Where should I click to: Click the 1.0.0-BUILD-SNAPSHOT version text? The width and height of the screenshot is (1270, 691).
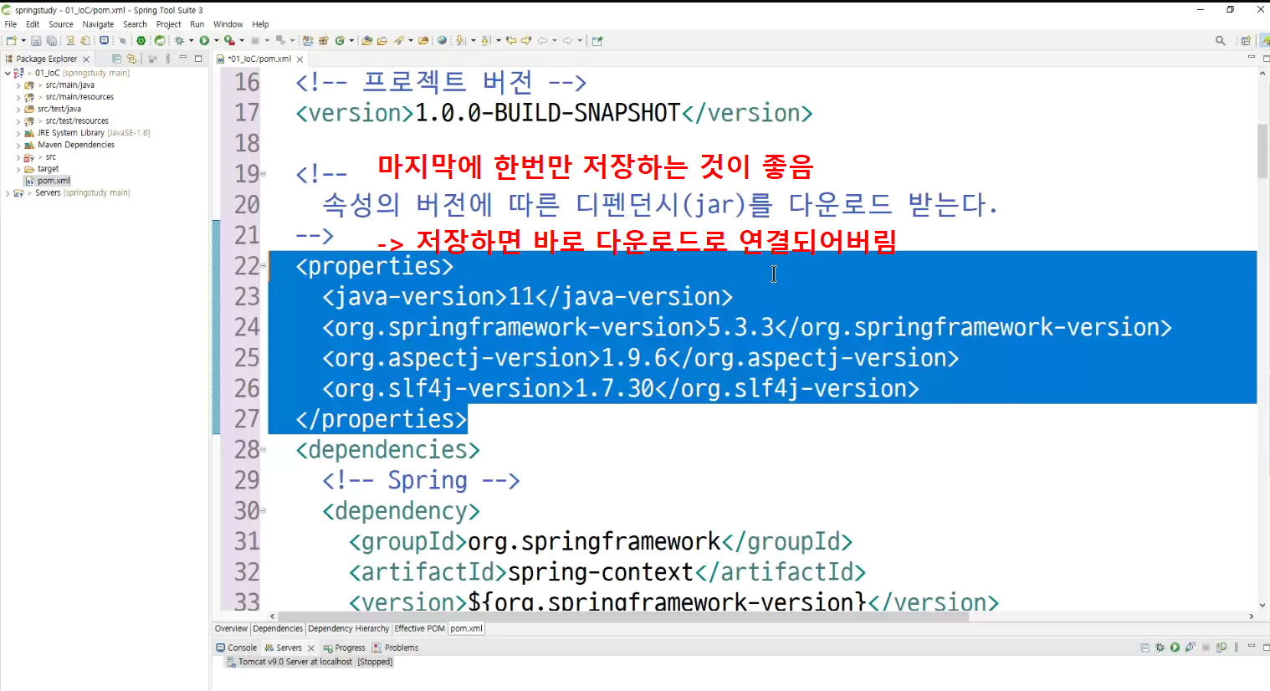pos(548,113)
